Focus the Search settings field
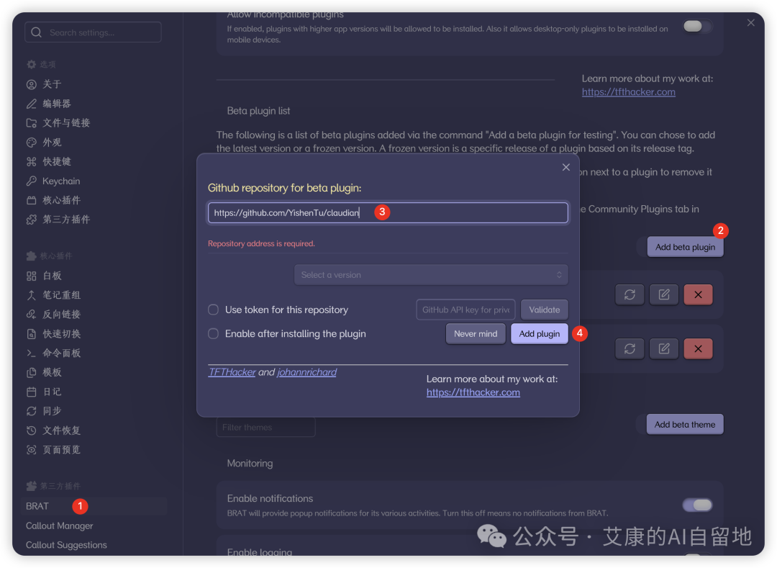The width and height of the screenshot is (777, 568). pos(93,32)
